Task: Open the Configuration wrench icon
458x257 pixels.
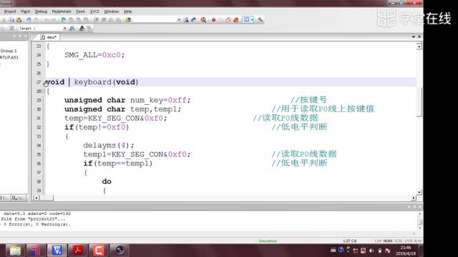Action: 260,20
